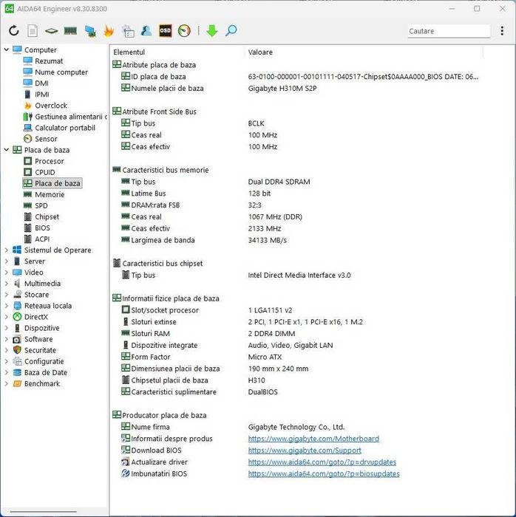This screenshot has height=517, width=516.
Task: Select Dispozitive in the tree
Action: coord(41,328)
